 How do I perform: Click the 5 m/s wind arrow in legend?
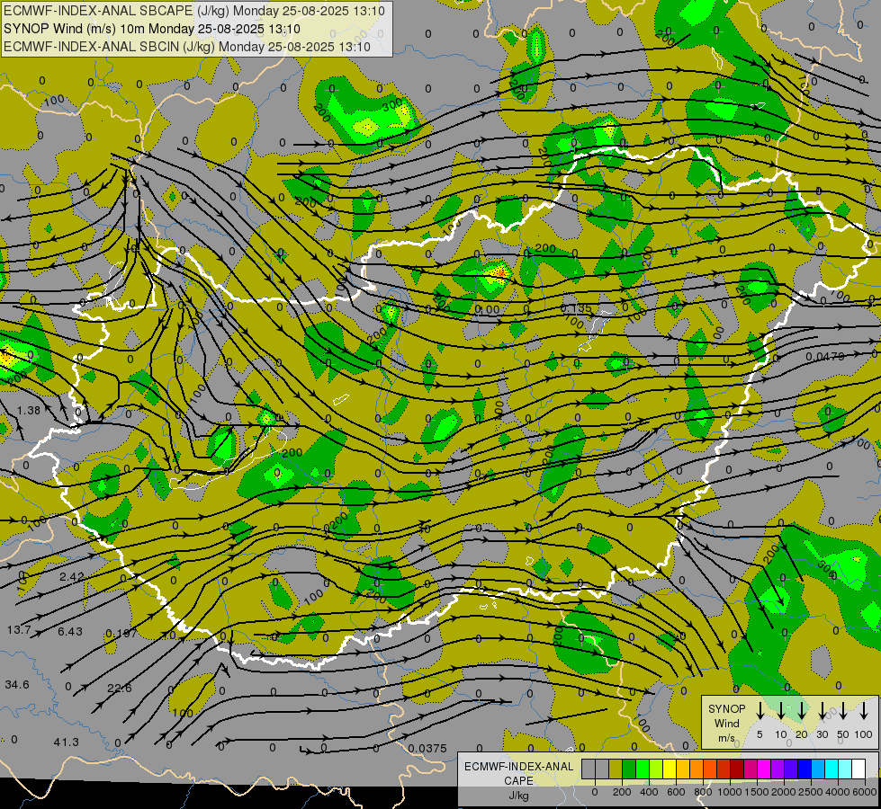click(x=760, y=711)
